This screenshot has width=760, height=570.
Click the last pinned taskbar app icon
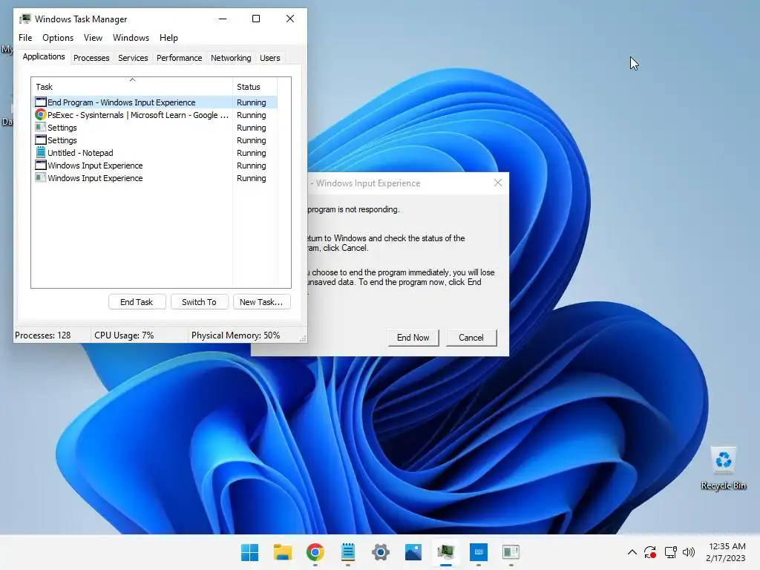coord(511,552)
